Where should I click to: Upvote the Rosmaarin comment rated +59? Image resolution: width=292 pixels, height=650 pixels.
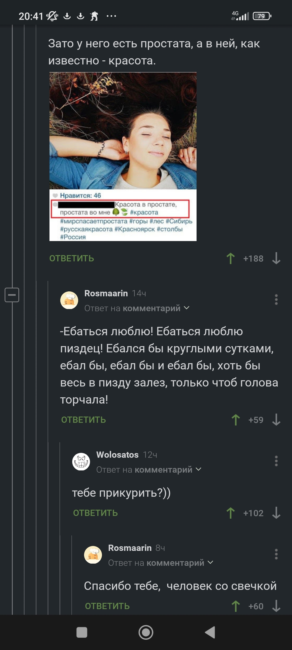pos(235,420)
